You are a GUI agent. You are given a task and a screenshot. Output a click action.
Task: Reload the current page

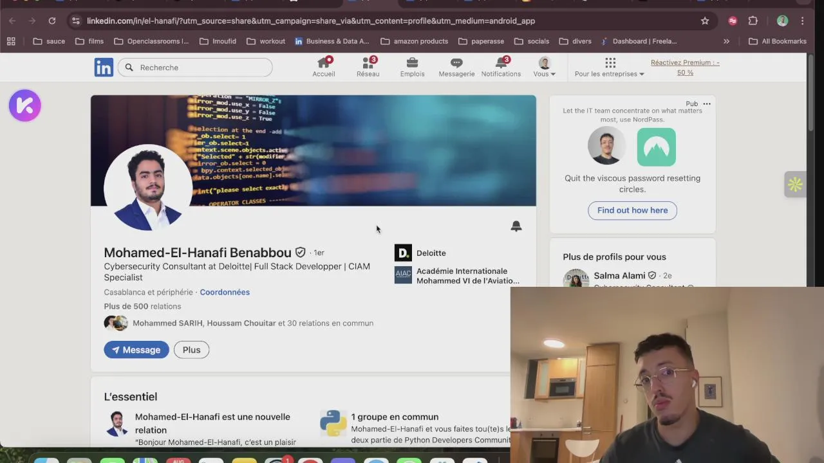pyautogui.click(x=52, y=21)
